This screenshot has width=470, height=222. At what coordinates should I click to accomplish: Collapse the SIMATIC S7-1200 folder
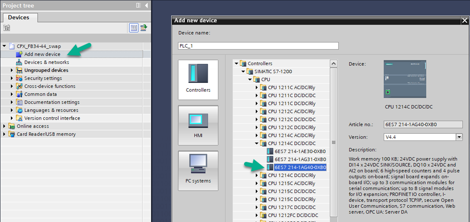243,71
